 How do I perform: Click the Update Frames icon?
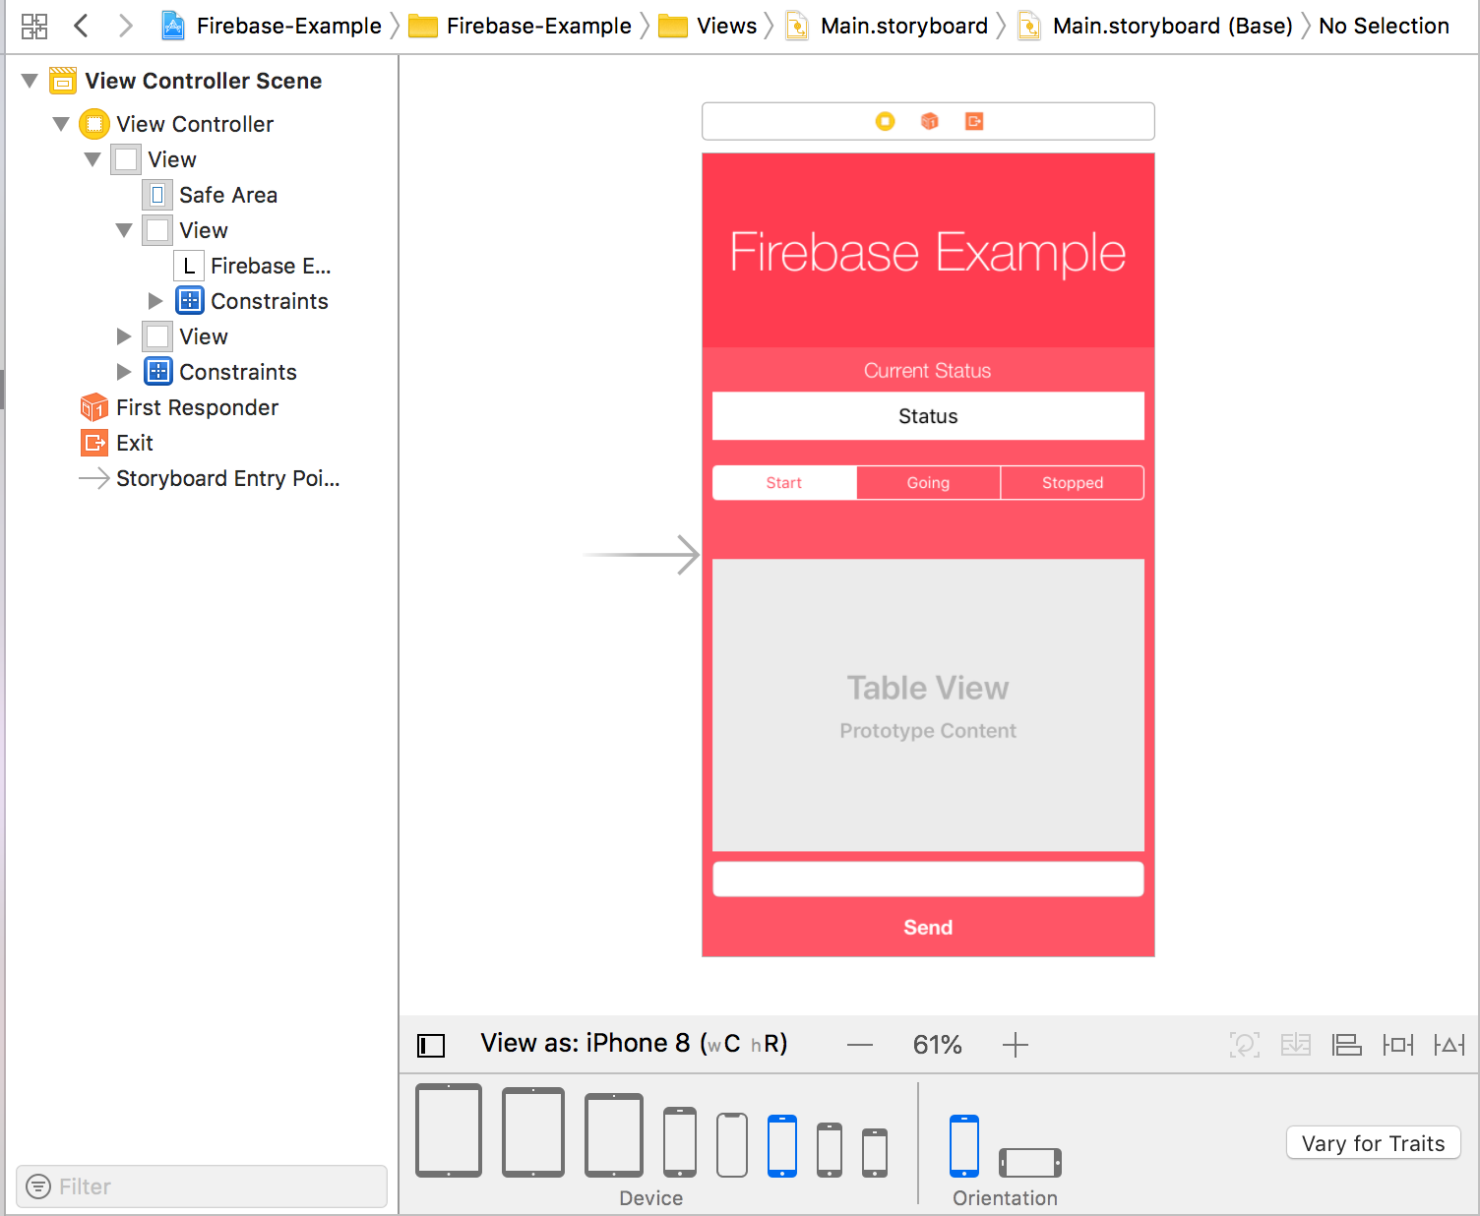click(x=1245, y=1045)
